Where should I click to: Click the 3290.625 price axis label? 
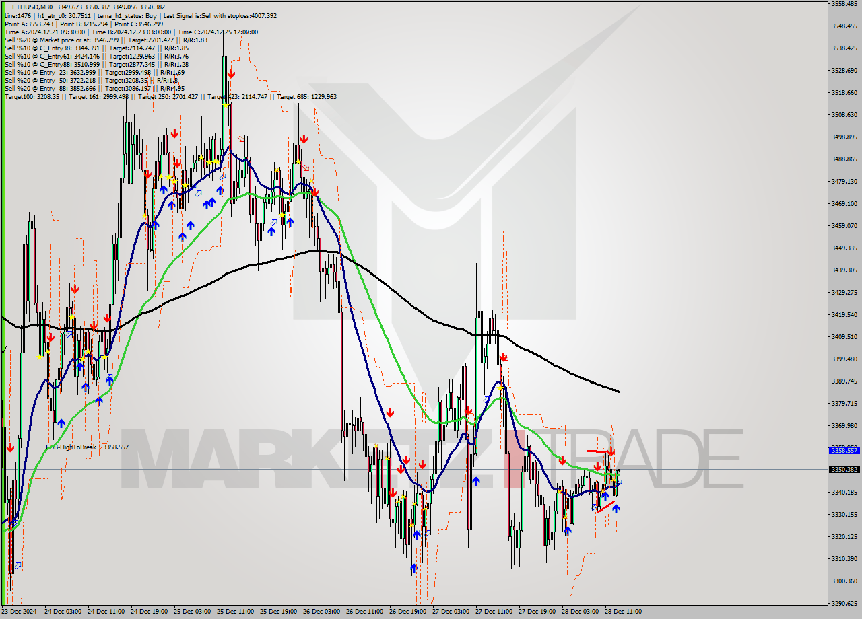(x=844, y=603)
